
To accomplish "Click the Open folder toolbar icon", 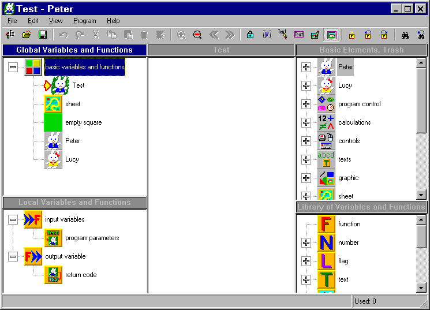I will click(x=27, y=35).
